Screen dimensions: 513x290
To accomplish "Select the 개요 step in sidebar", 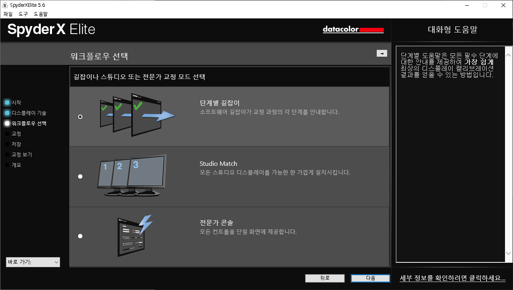I will 16,165.
